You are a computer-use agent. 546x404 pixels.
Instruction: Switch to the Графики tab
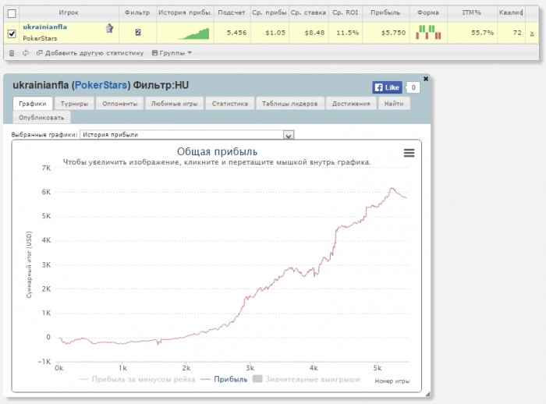click(33, 104)
